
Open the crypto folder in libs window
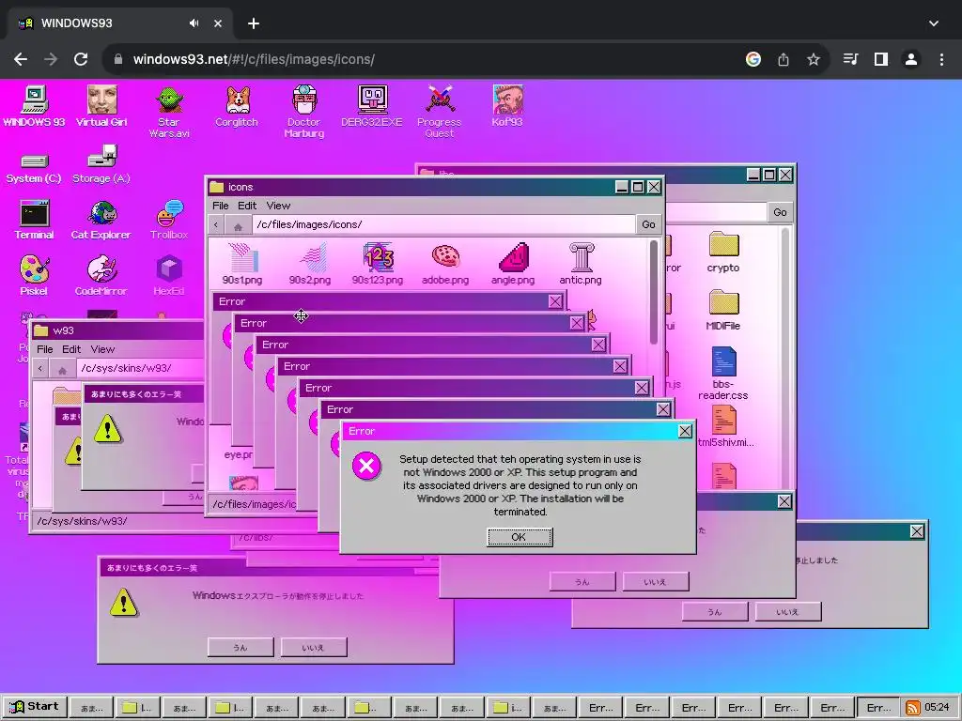[723, 252]
